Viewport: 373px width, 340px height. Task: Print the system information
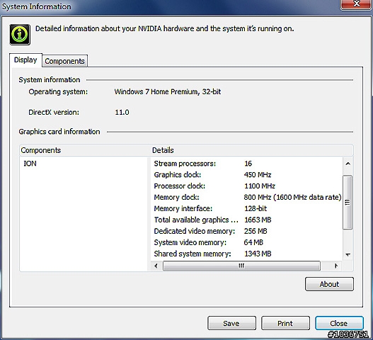pyautogui.click(x=285, y=323)
